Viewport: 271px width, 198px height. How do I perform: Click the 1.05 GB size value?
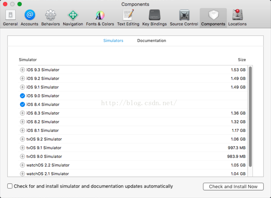tap(238, 165)
